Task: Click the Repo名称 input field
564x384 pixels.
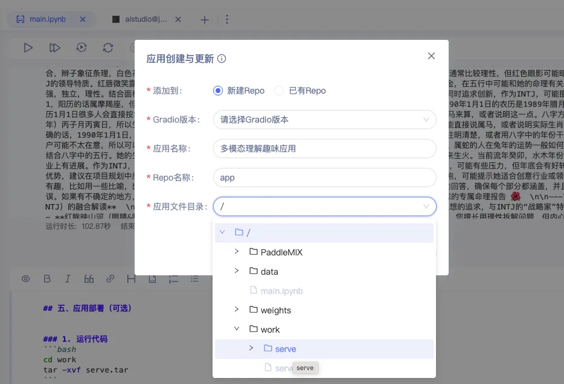Action: click(x=324, y=178)
